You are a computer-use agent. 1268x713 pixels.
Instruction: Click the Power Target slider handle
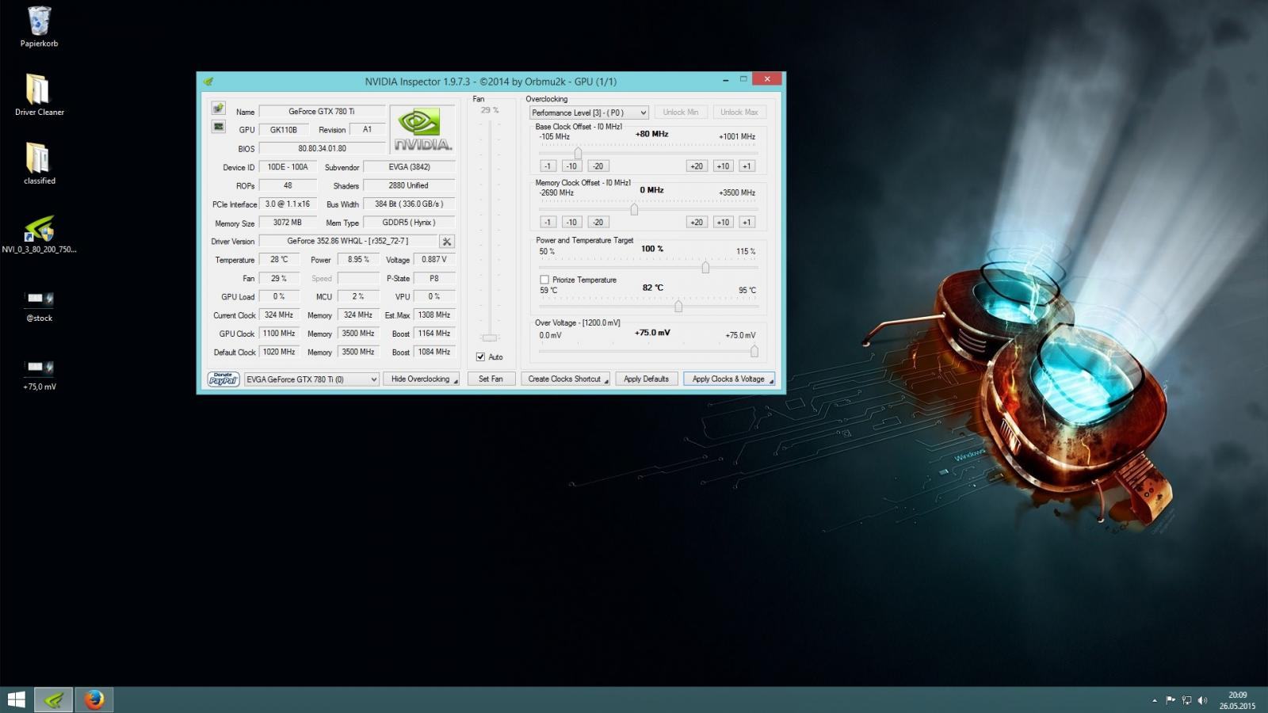point(705,268)
